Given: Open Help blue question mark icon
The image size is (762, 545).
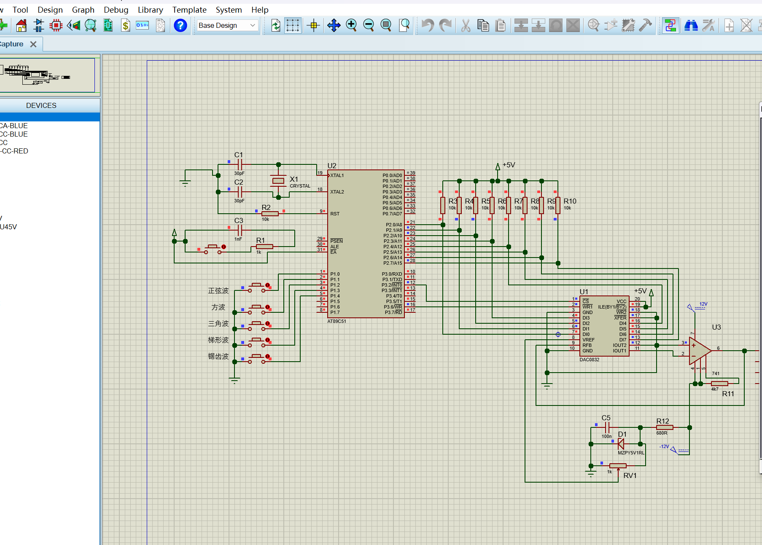Looking at the screenshot, I should click(180, 26).
